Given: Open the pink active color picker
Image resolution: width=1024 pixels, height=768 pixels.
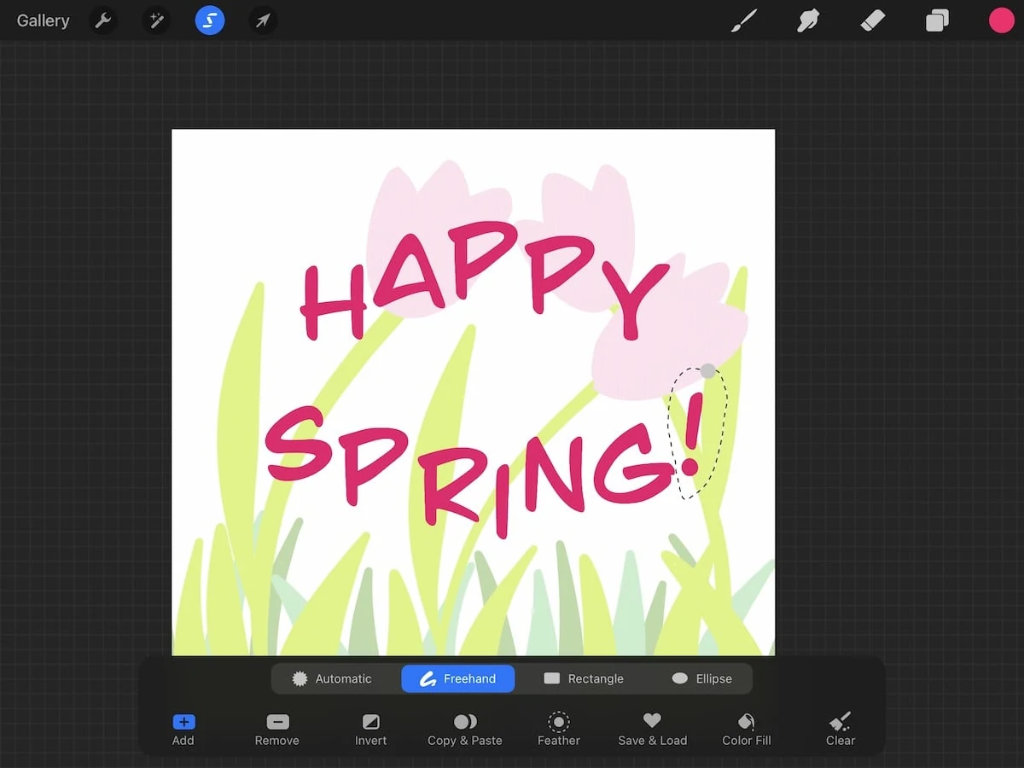Looking at the screenshot, I should [x=1001, y=20].
